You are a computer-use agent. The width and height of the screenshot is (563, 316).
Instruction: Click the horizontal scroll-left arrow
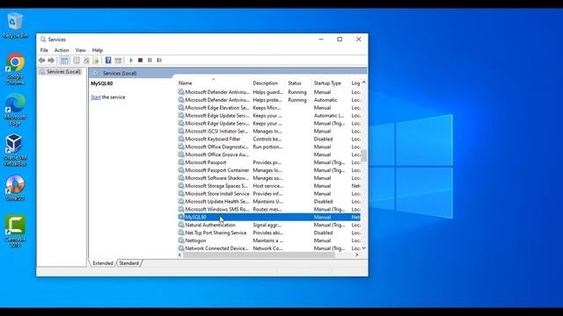click(x=179, y=255)
